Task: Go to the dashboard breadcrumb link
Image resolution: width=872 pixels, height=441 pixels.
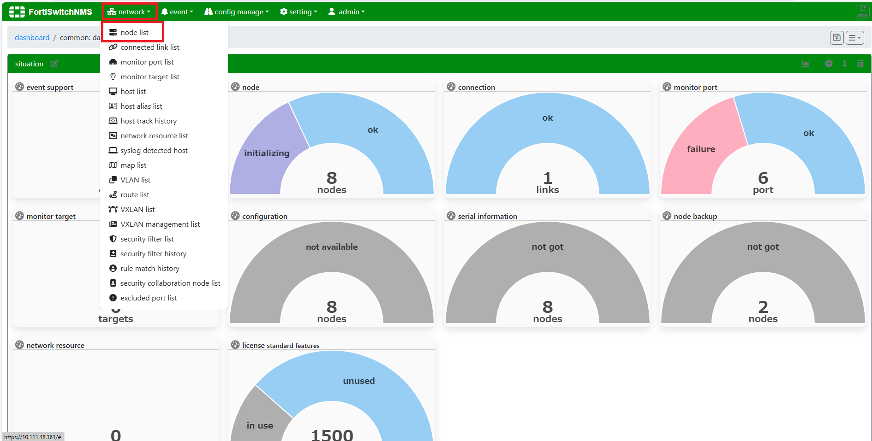Action: (x=32, y=37)
